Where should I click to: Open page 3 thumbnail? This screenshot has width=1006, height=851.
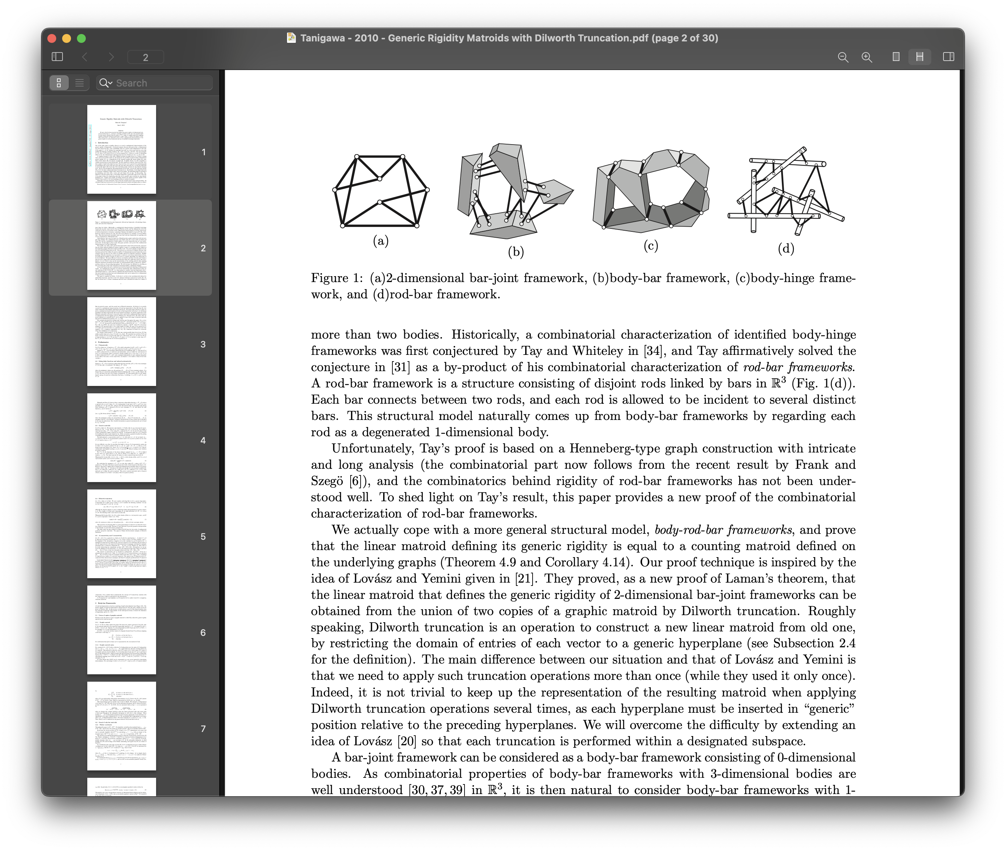click(122, 342)
